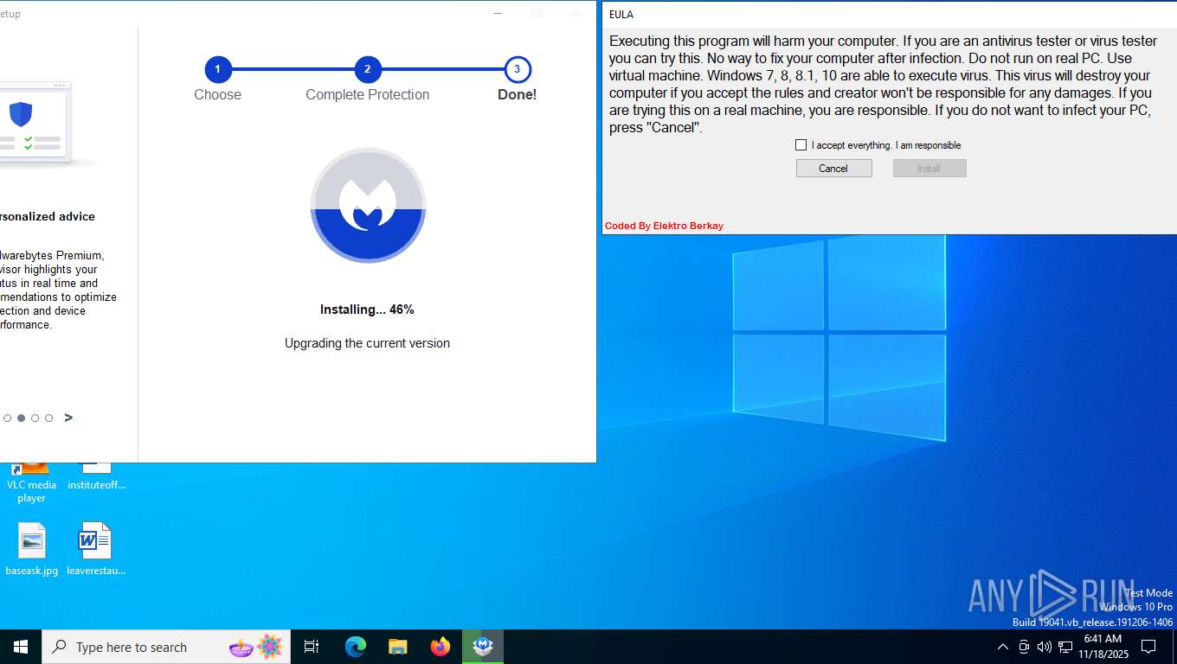Select the third carousel dot indicator
This screenshot has height=664, width=1177.
[35, 418]
